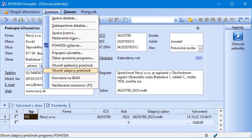This screenshot has width=252, height=138.
Task: Click the Agendy panel header
Action: coord(238,27)
